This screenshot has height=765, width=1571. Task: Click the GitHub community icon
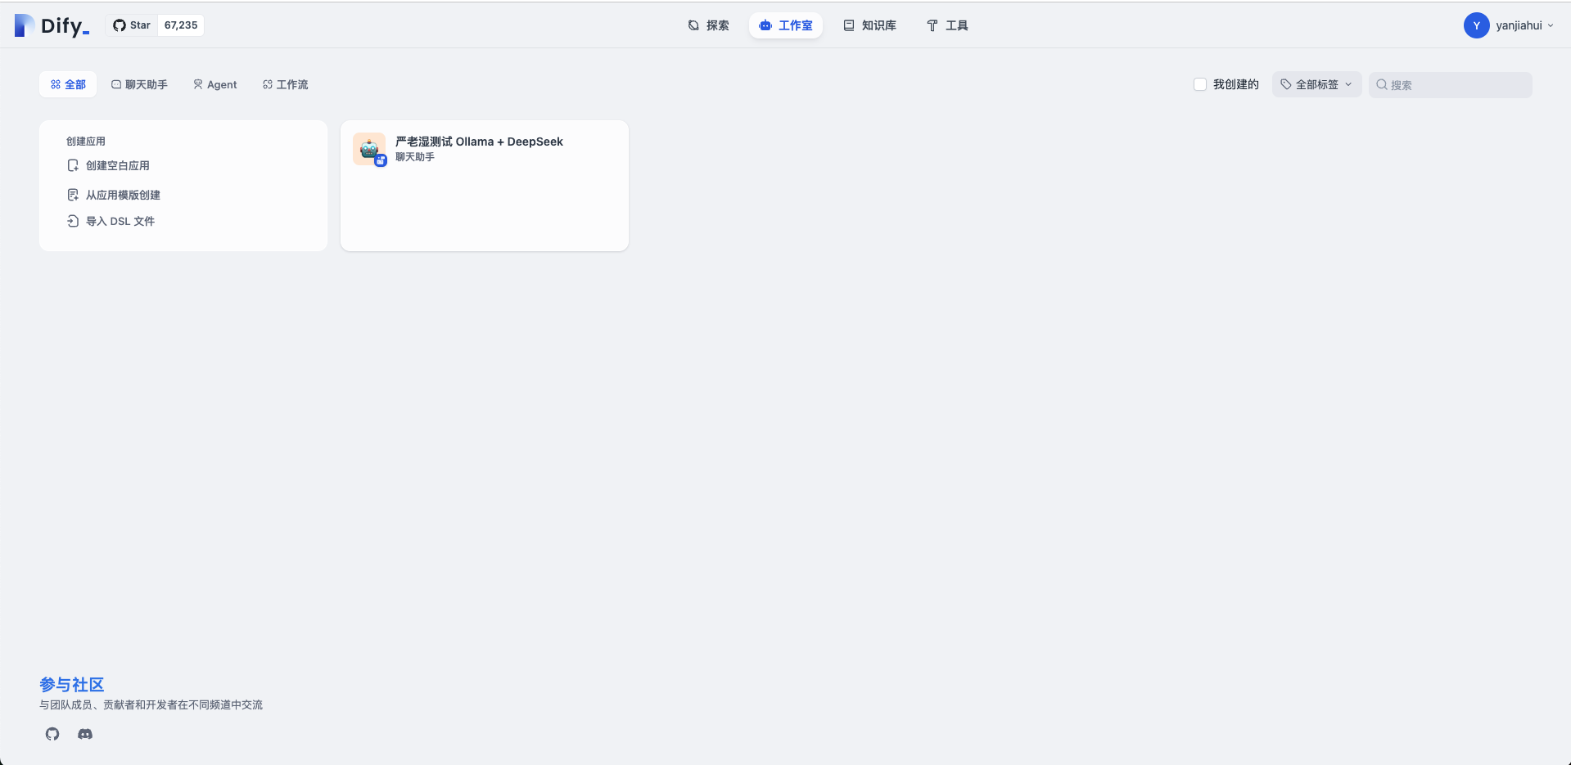coord(52,734)
